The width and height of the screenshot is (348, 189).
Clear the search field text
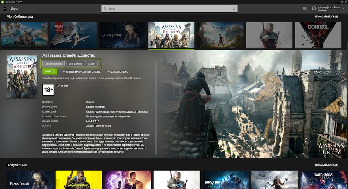[234, 9]
